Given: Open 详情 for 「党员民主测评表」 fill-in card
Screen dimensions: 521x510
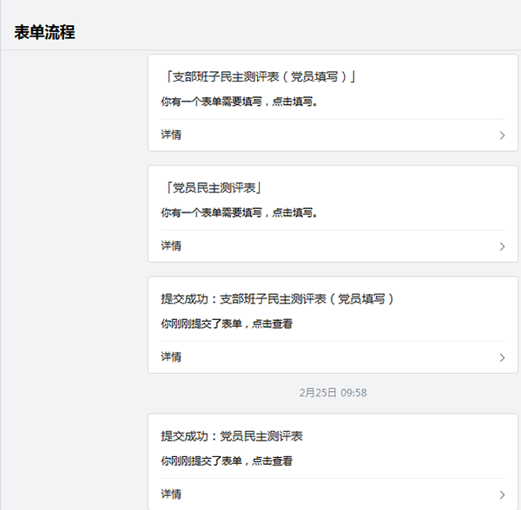Looking at the screenshot, I should pos(171,246).
